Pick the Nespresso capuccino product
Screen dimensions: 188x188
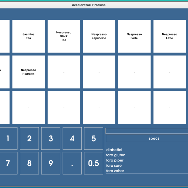[x=99, y=36]
